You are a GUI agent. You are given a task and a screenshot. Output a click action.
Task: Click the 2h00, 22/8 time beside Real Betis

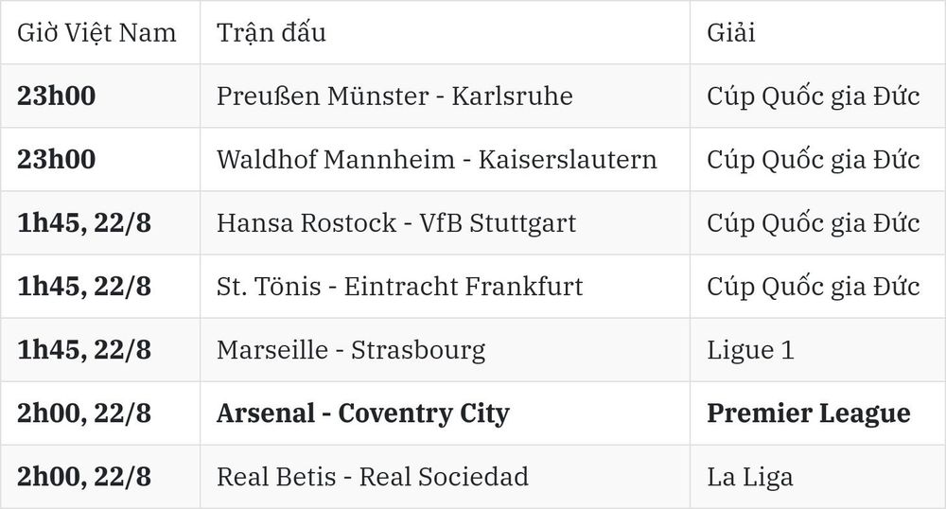(84, 477)
